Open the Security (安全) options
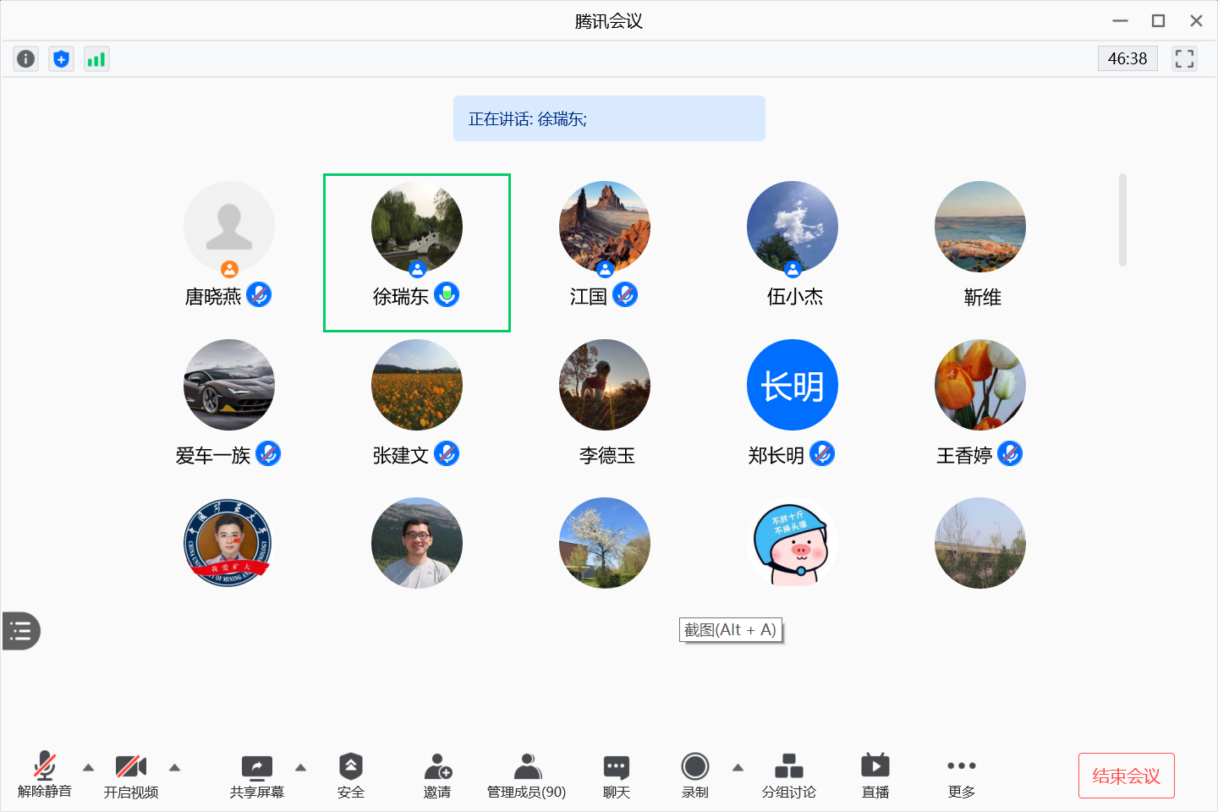This screenshot has height=812, width=1218. click(x=350, y=775)
